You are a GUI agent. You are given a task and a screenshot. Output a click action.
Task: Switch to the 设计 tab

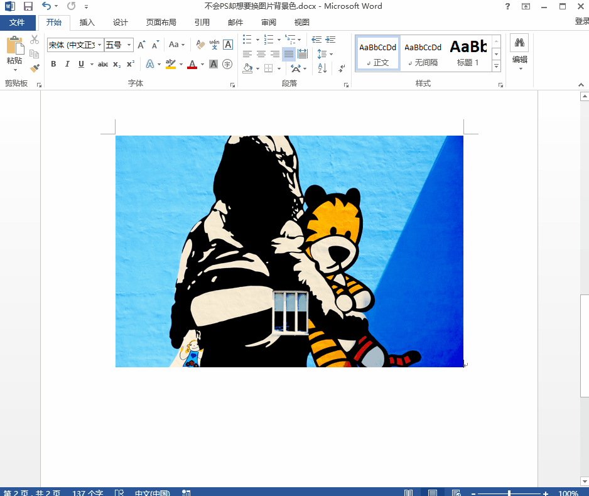[120, 23]
